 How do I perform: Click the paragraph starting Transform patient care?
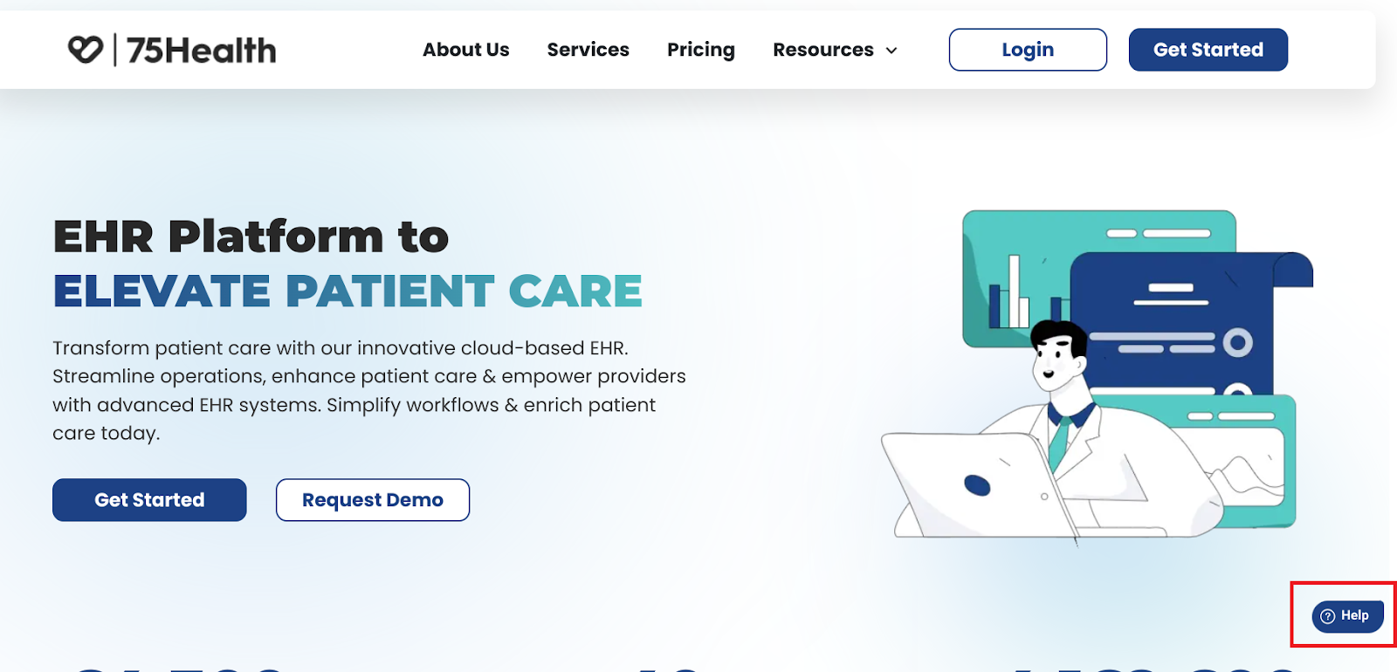[369, 390]
